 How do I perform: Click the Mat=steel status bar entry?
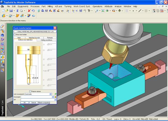[x=153, y=119]
